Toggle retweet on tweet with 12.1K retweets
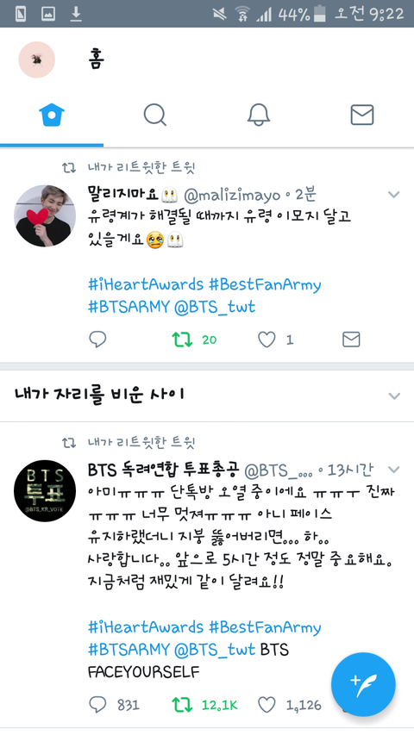This screenshot has width=414, height=735. 182,705
